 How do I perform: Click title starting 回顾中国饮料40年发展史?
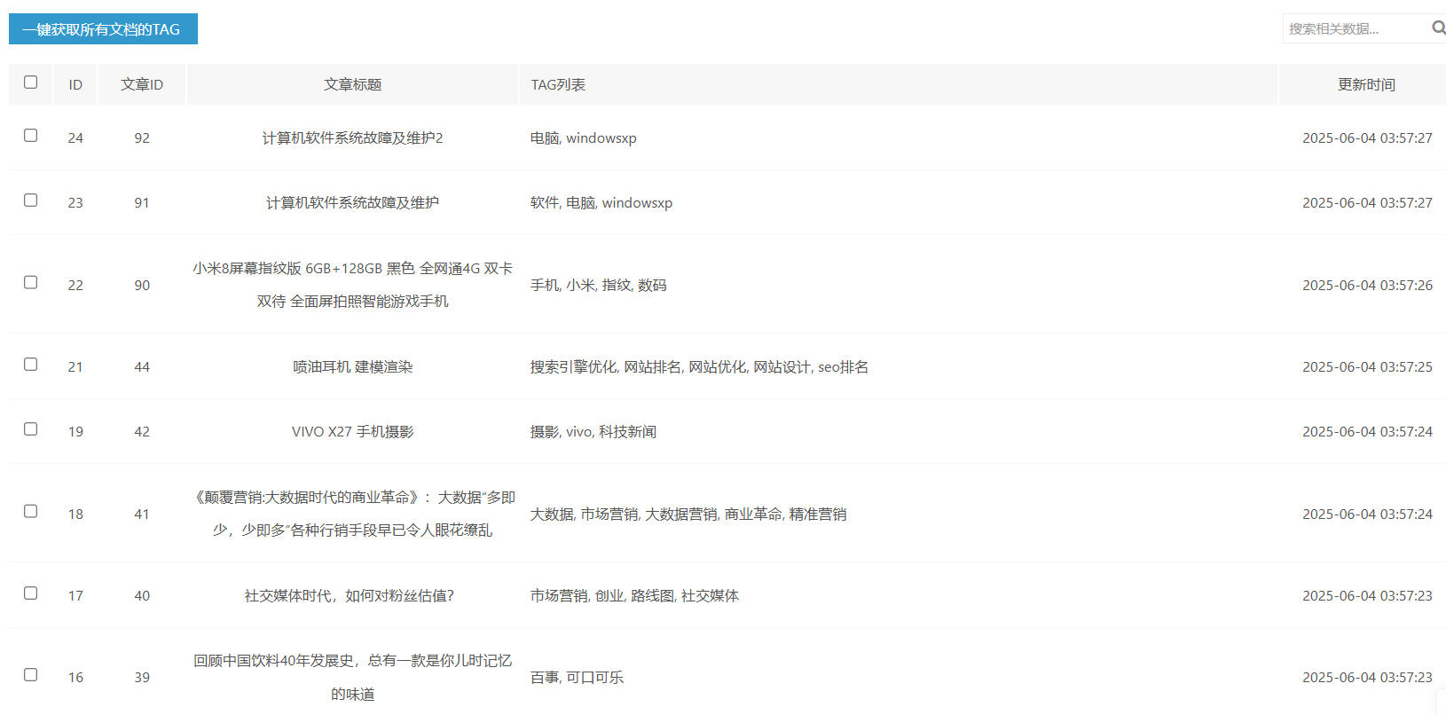coord(352,677)
